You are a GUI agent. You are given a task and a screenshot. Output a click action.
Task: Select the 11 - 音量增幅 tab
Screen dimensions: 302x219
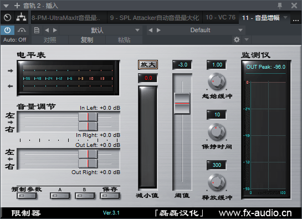[x=260, y=18]
